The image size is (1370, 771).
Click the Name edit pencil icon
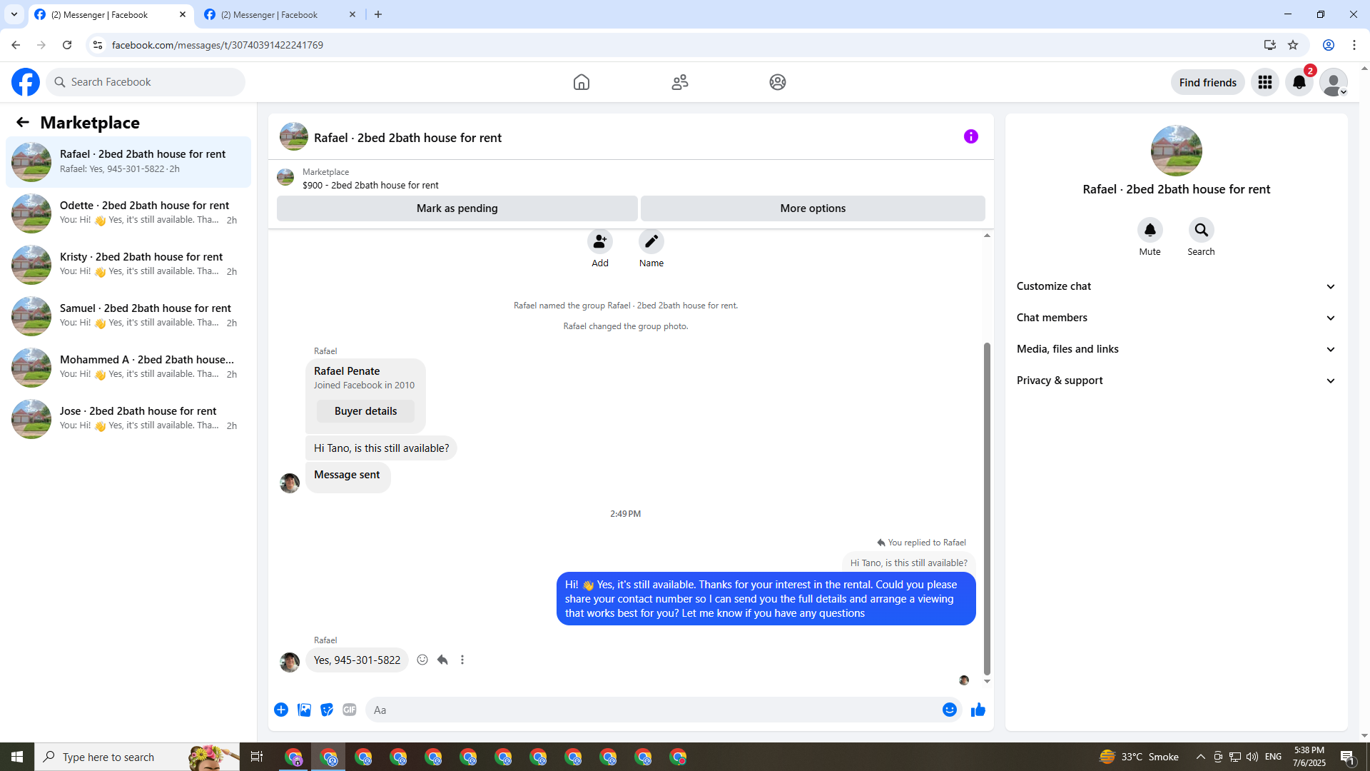pos(651,242)
